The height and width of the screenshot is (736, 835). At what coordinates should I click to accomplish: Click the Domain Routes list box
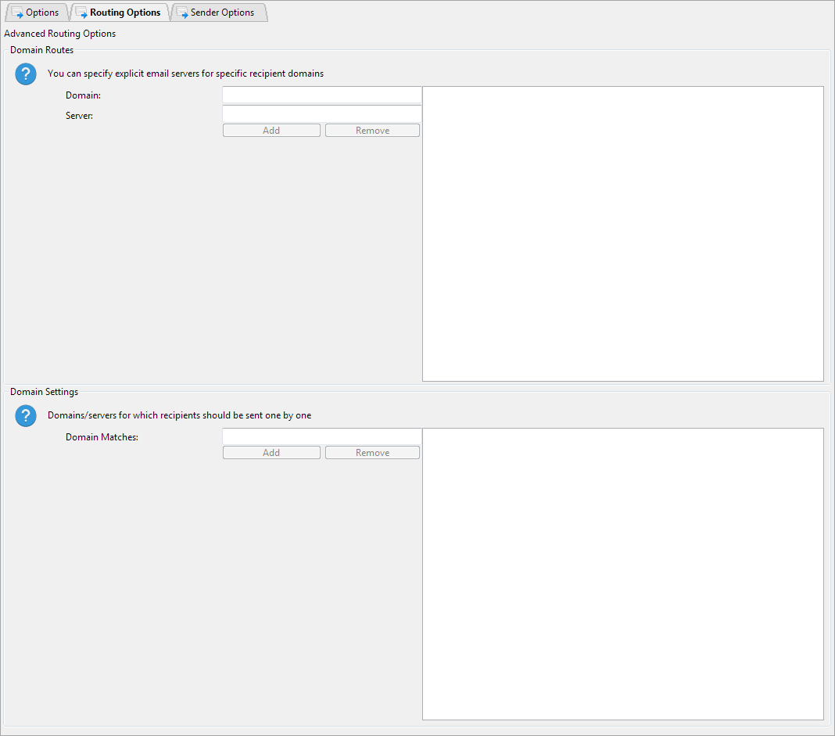(622, 235)
